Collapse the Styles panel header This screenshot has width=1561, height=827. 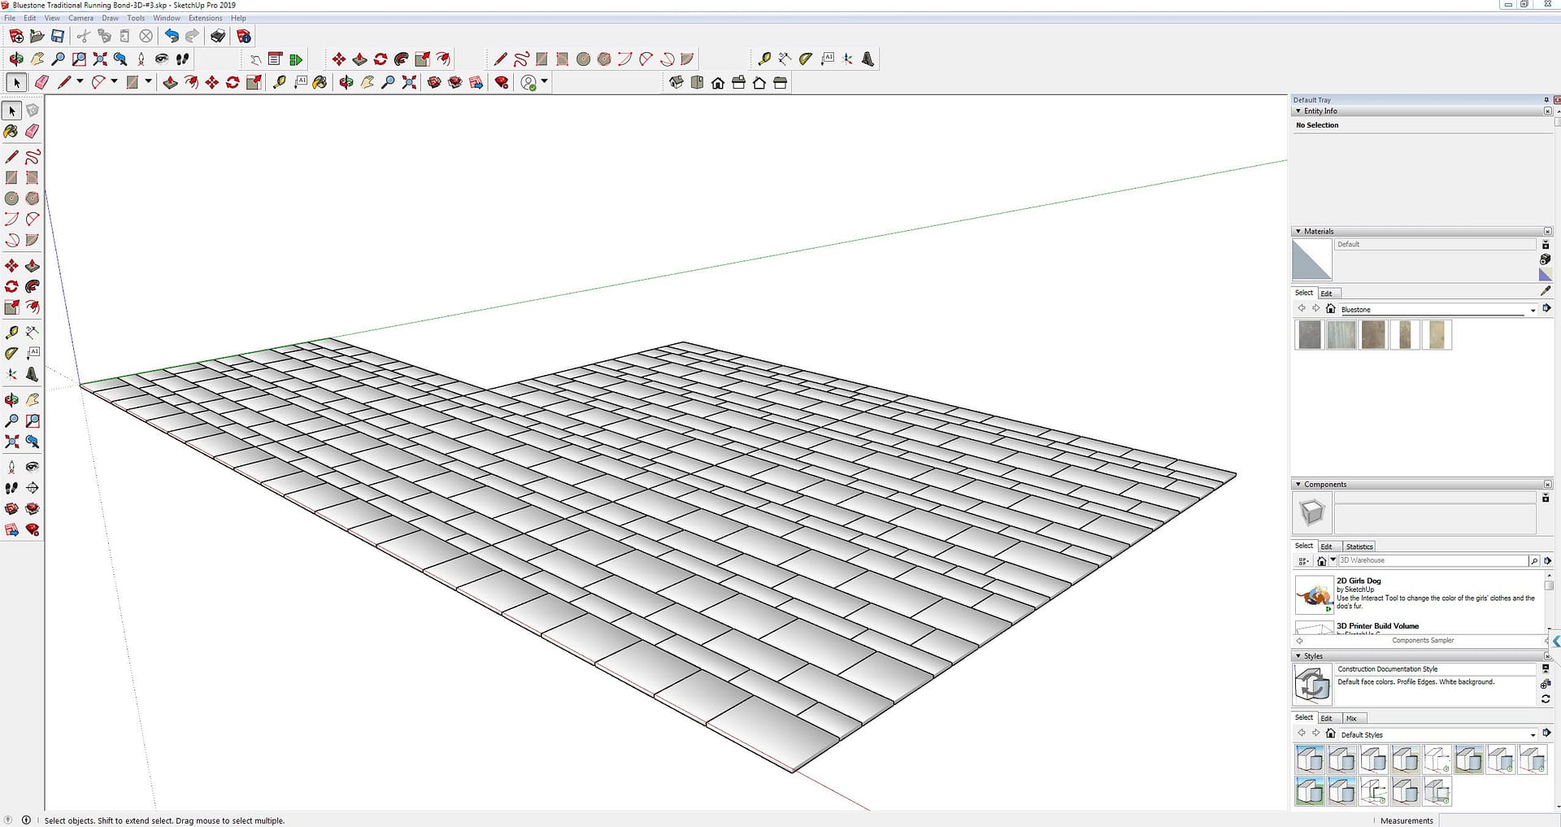[x=1298, y=656]
